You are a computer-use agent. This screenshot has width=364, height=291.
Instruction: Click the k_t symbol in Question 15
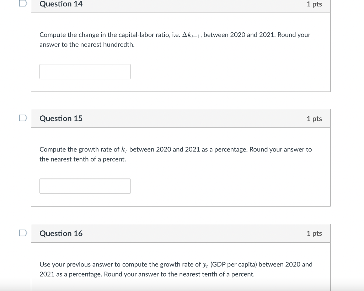tap(124, 150)
